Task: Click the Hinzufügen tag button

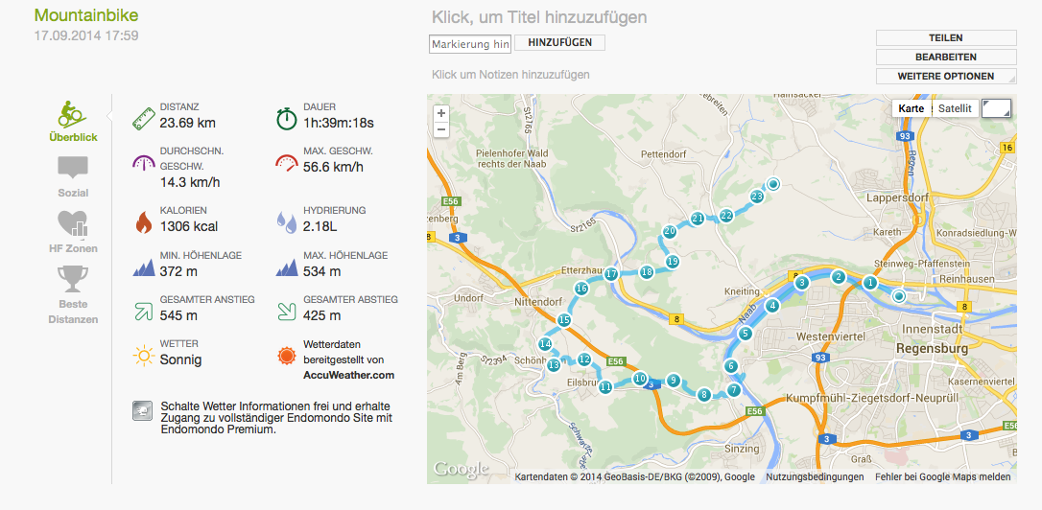Action: point(559,42)
